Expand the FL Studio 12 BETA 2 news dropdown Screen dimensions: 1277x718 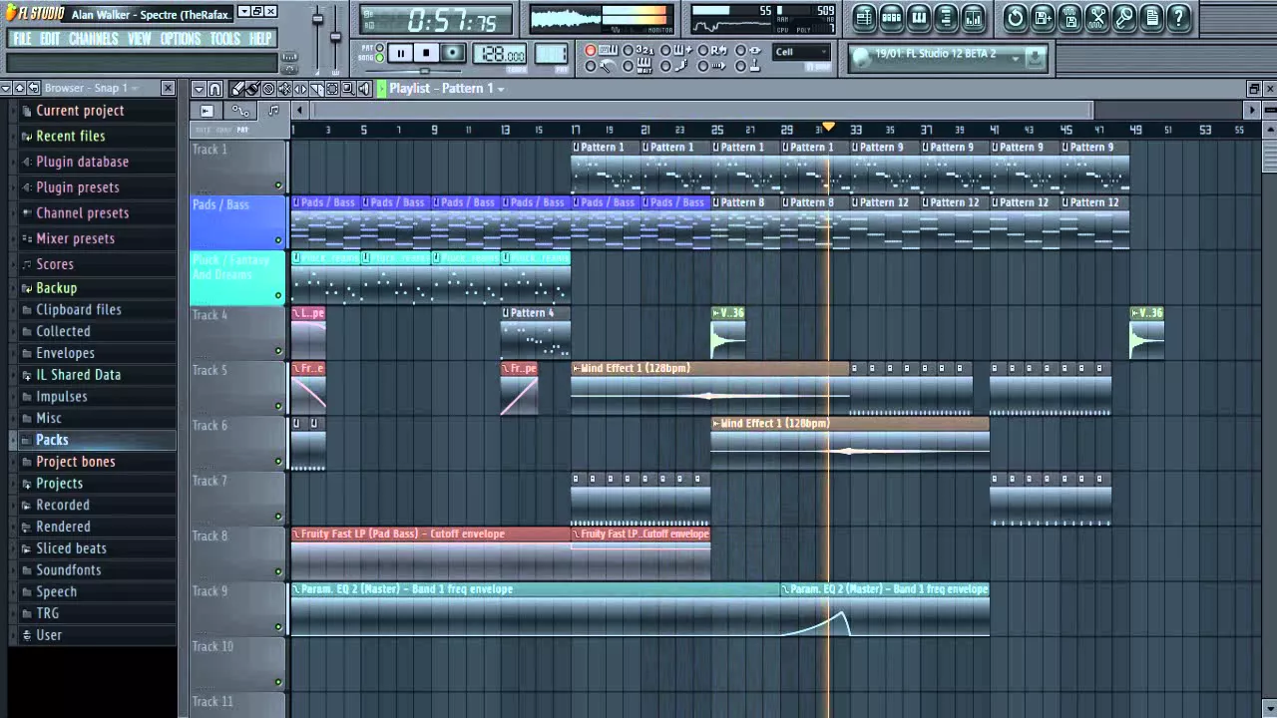[x=1015, y=59]
